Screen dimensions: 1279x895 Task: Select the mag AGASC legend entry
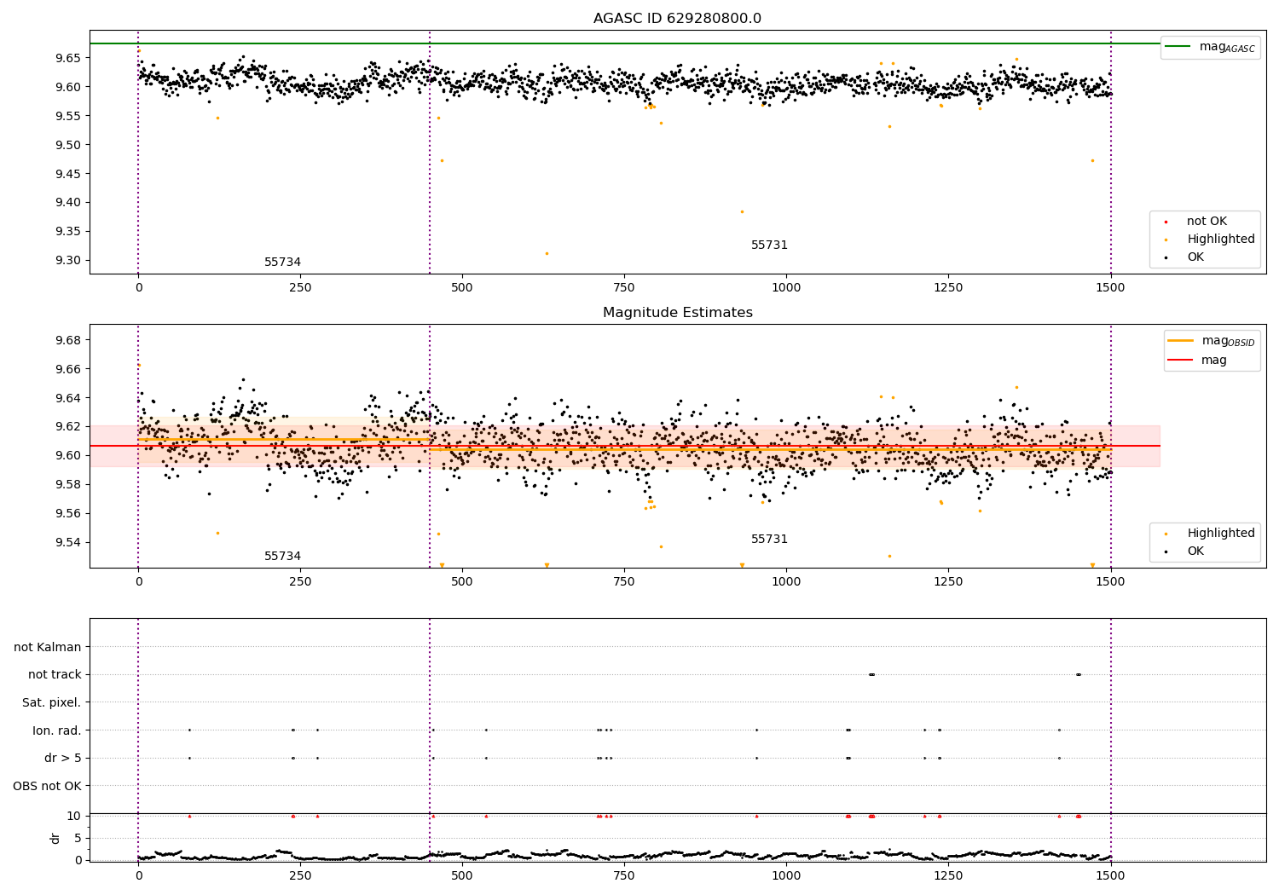[x=1210, y=47]
